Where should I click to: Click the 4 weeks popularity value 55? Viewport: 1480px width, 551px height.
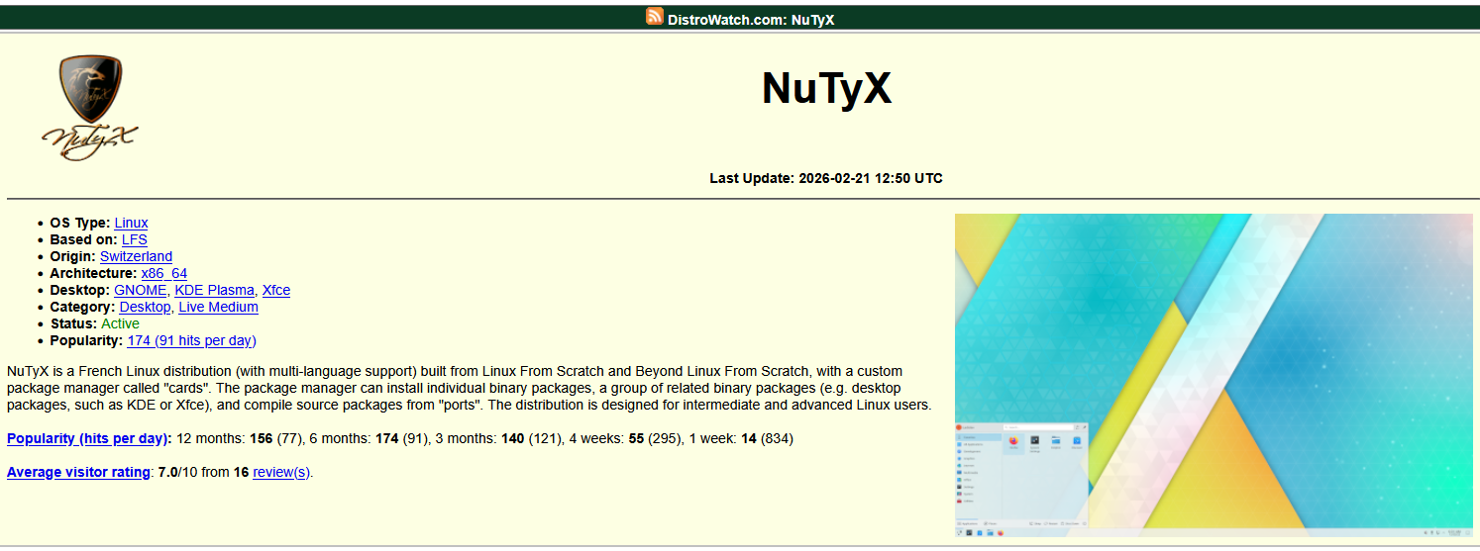(x=637, y=438)
